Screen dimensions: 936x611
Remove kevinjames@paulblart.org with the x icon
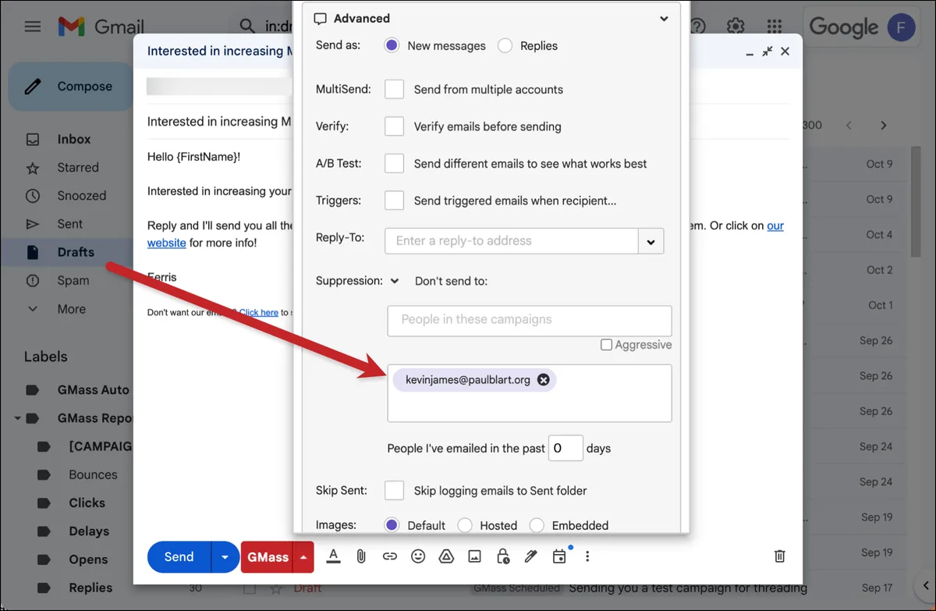(x=544, y=380)
